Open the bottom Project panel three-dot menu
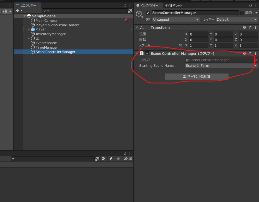 [130, 153]
